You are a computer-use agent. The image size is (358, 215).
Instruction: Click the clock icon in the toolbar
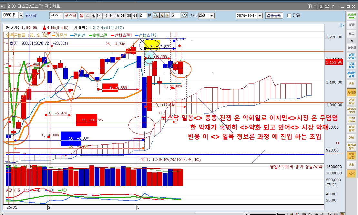tap(184, 15)
